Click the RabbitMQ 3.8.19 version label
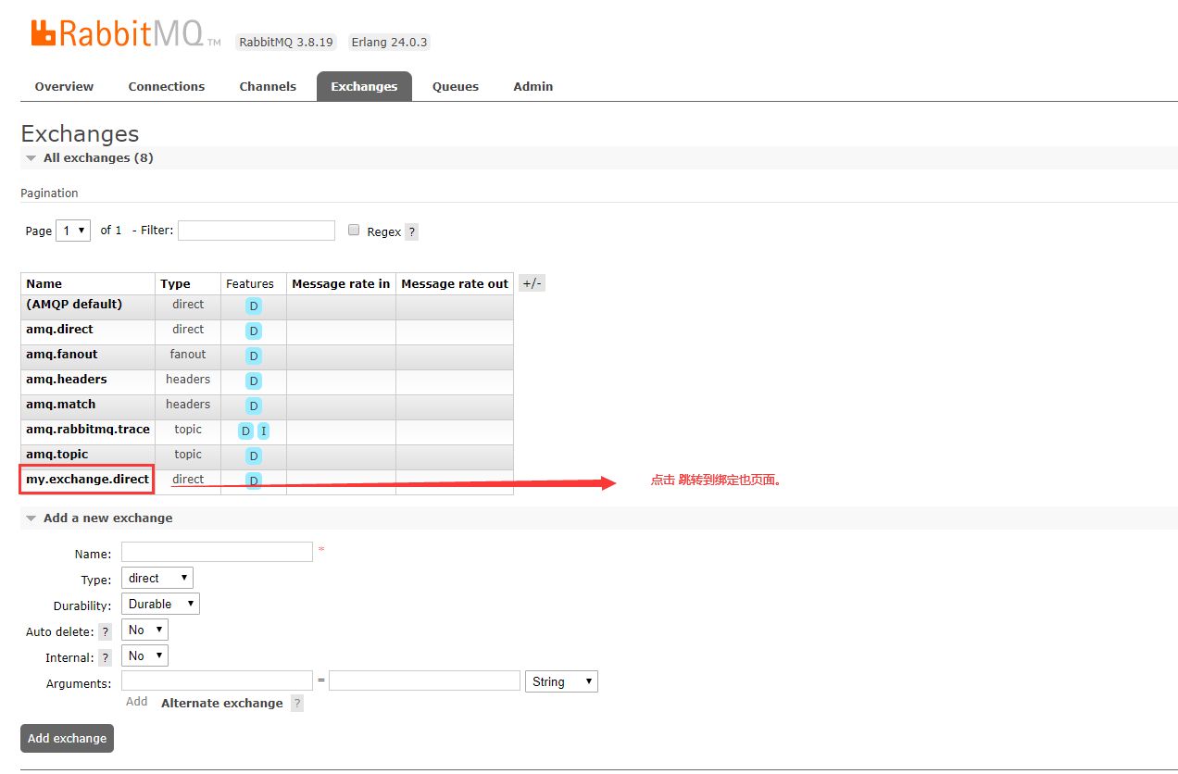 (x=286, y=43)
